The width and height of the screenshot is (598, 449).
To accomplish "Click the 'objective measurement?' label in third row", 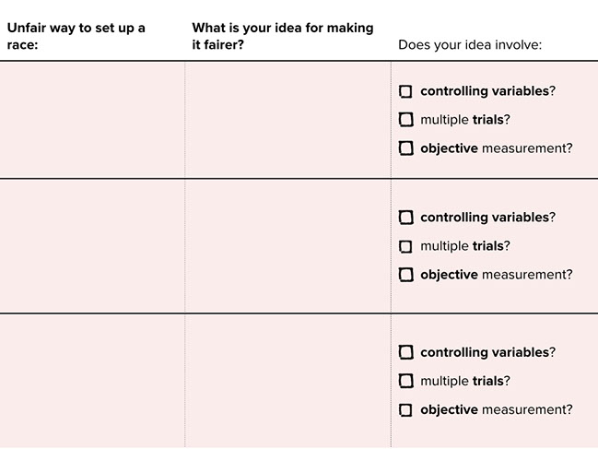I will coord(497,409).
